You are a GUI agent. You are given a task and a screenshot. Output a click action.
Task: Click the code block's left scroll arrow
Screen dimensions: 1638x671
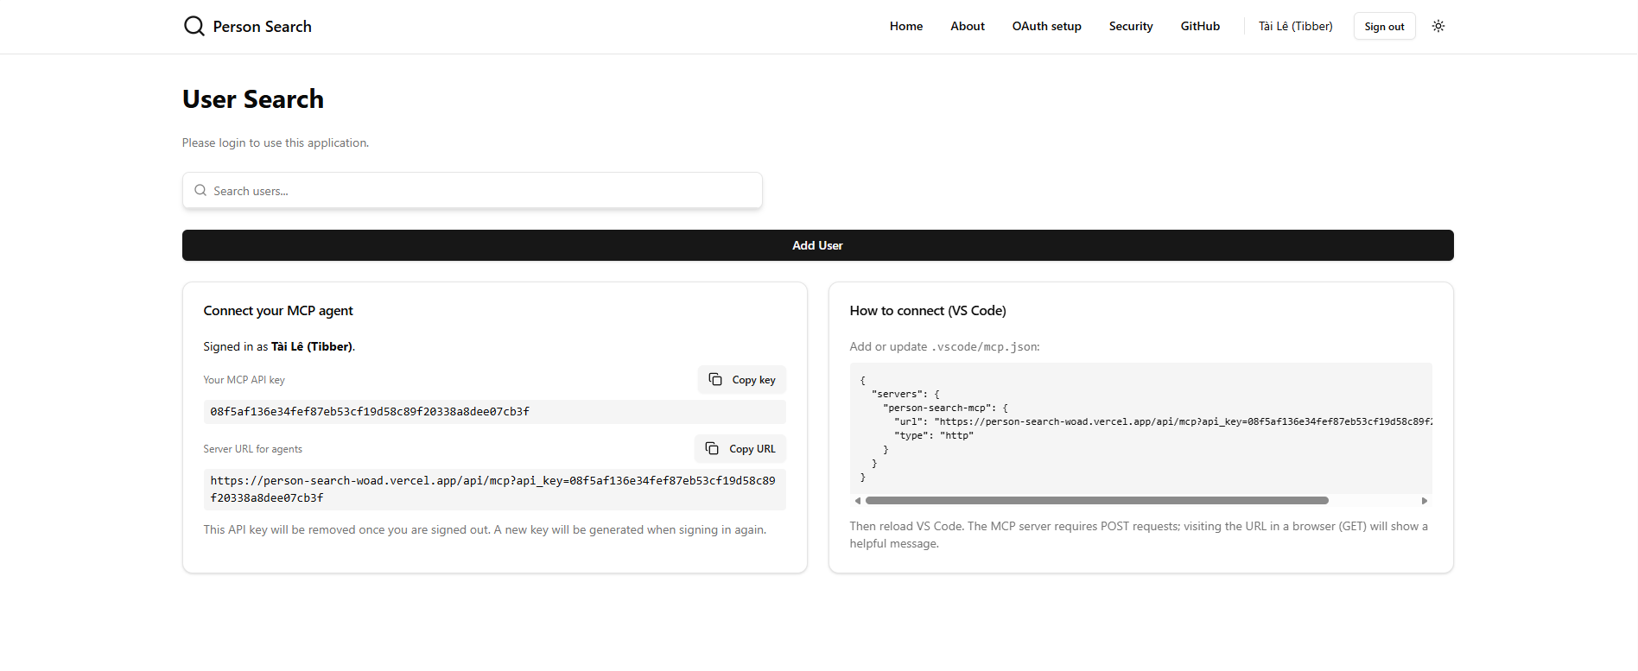(x=857, y=501)
